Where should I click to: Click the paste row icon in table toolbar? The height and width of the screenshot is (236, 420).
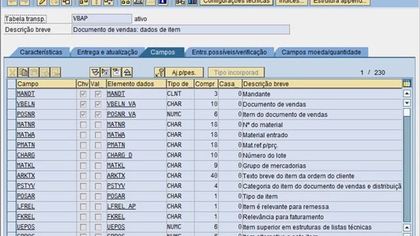tap(34, 72)
